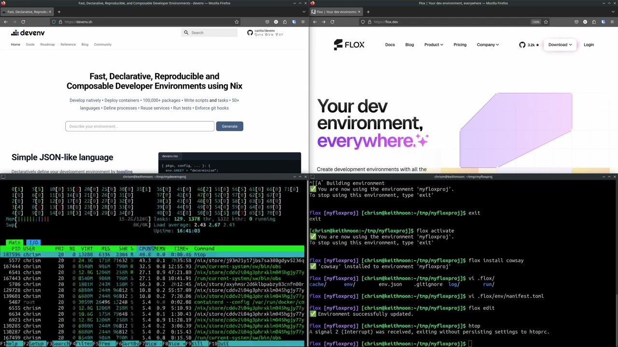Image resolution: width=618 pixels, height=347 pixels.
Task: List all tabs in the devenv Firefox window
Action: pos(303,12)
